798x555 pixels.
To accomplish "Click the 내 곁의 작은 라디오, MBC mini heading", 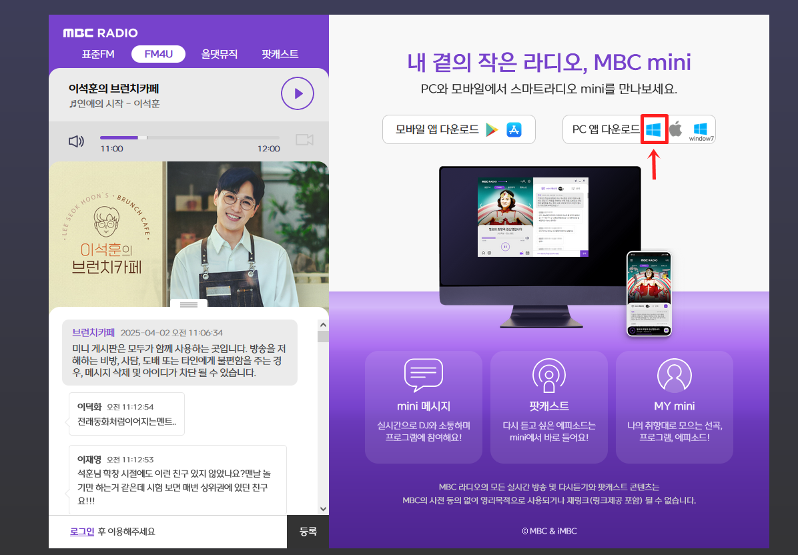I will [x=549, y=62].
